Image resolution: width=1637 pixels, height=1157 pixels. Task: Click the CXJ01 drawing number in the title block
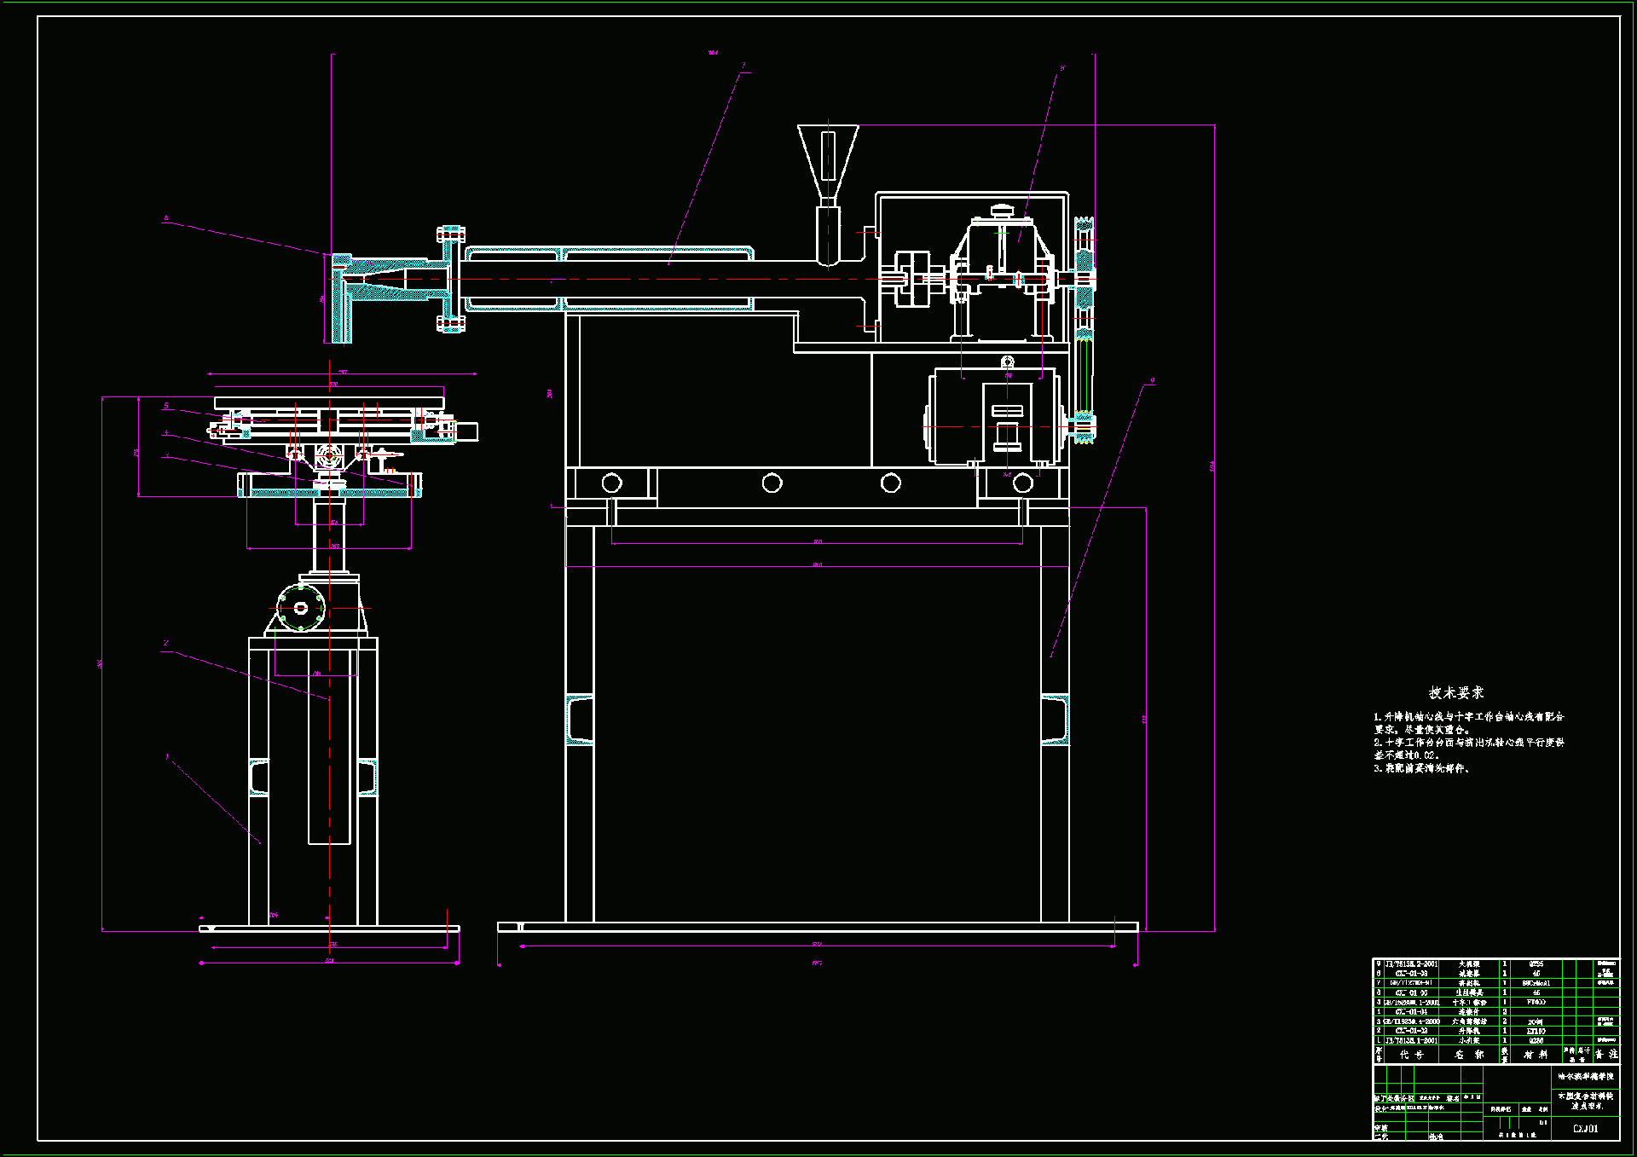click(1585, 1128)
